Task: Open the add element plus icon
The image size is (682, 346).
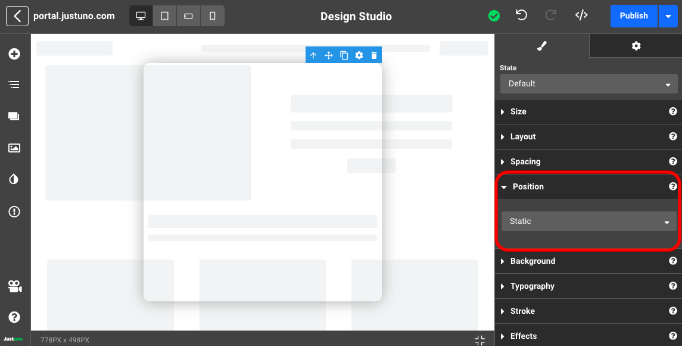Action: (14, 54)
